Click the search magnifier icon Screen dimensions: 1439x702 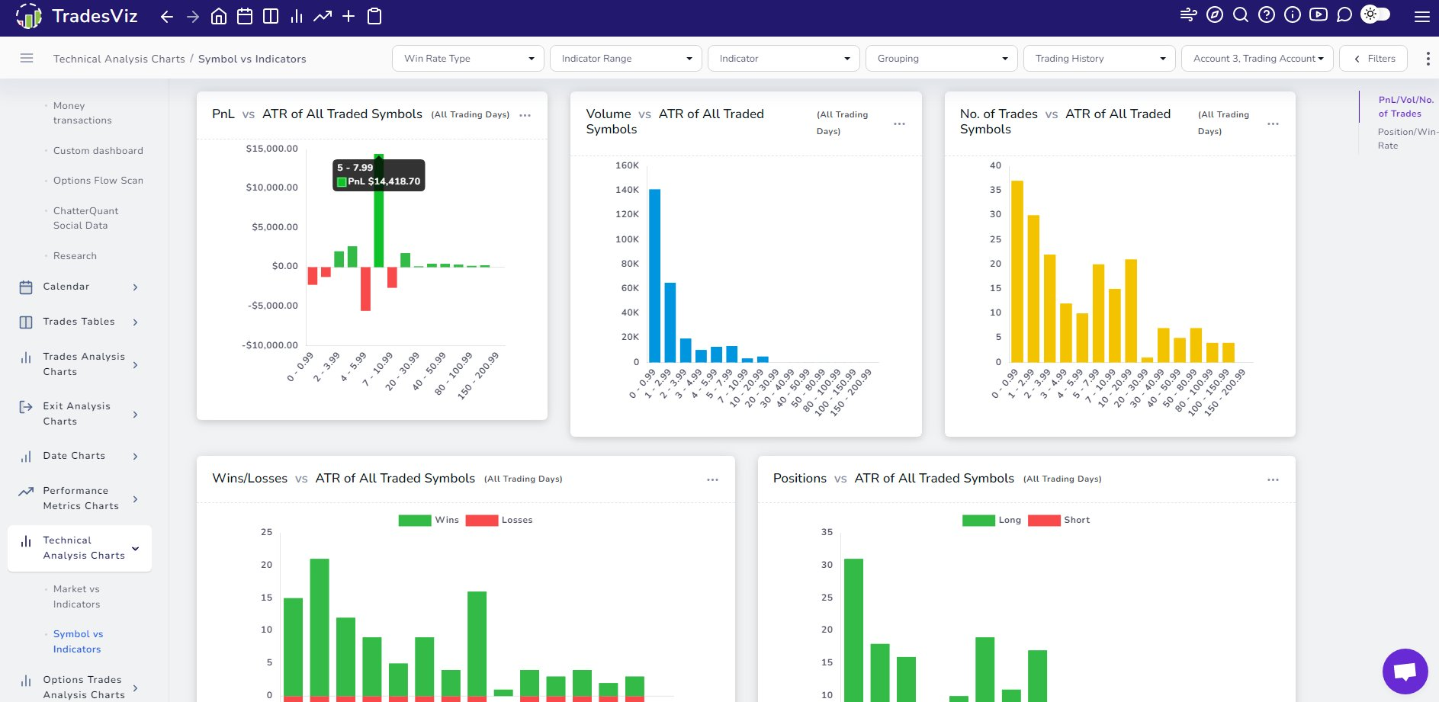[x=1241, y=14]
